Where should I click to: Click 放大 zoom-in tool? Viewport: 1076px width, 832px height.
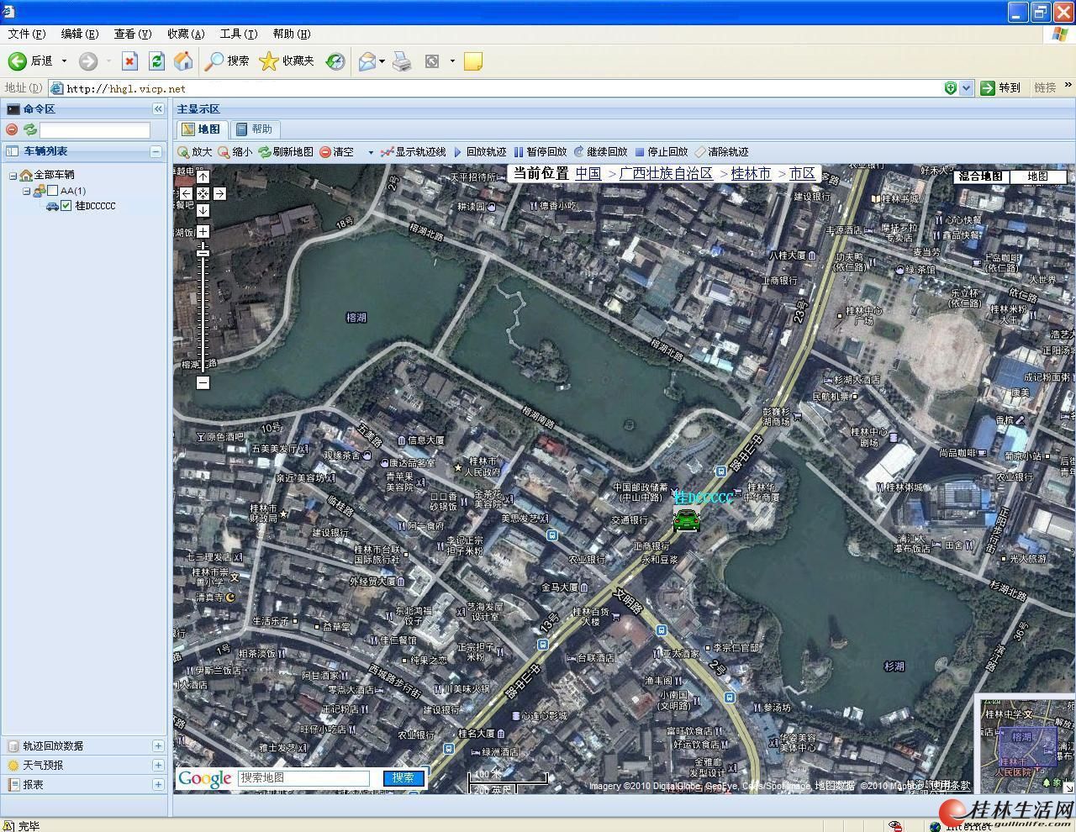(195, 152)
